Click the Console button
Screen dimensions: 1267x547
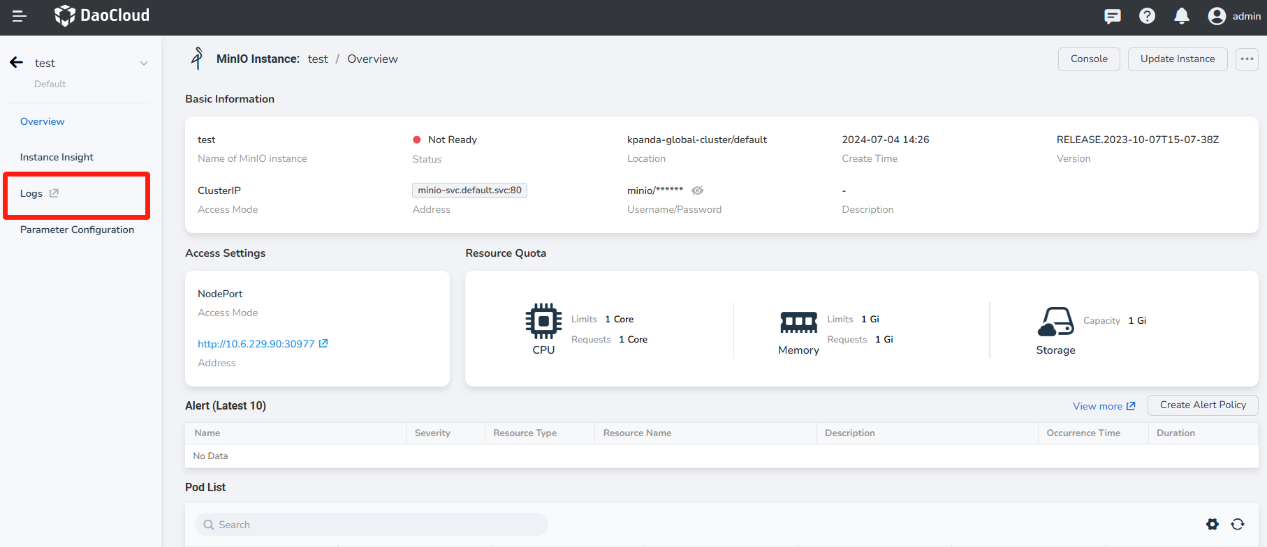(1089, 59)
